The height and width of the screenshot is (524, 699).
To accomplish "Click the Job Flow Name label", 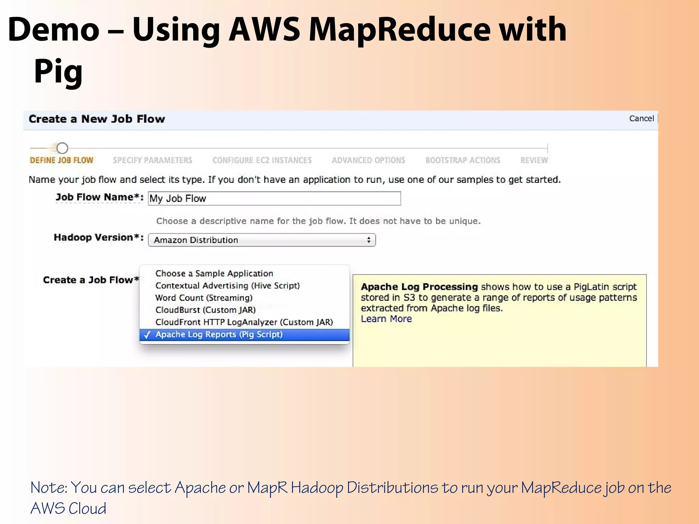I will coord(99,197).
